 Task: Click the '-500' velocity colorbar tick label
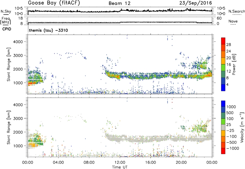(x=232, y=142)
